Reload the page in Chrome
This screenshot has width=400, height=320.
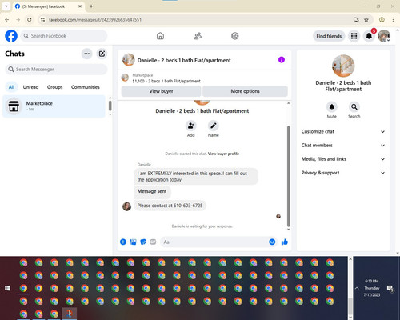click(30, 20)
